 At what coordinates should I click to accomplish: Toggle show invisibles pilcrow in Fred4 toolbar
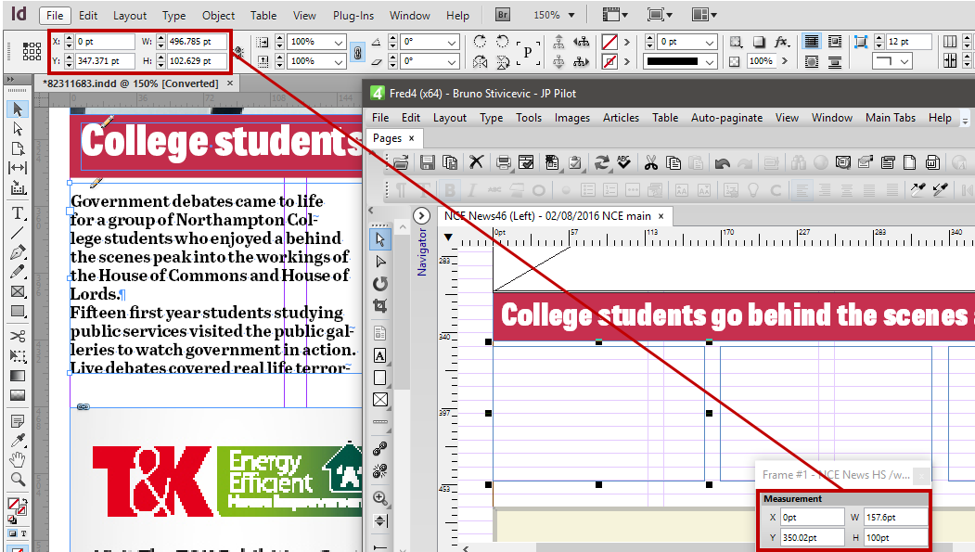point(401,190)
